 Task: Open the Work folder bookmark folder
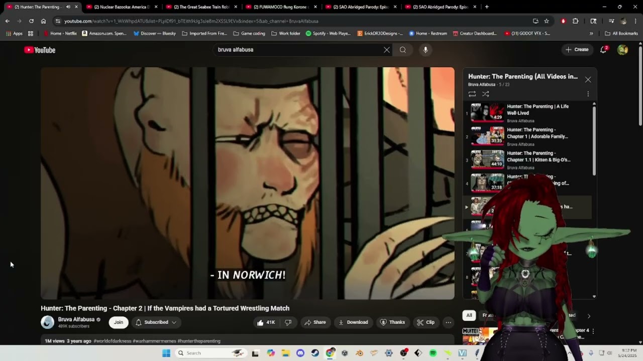(x=286, y=34)
